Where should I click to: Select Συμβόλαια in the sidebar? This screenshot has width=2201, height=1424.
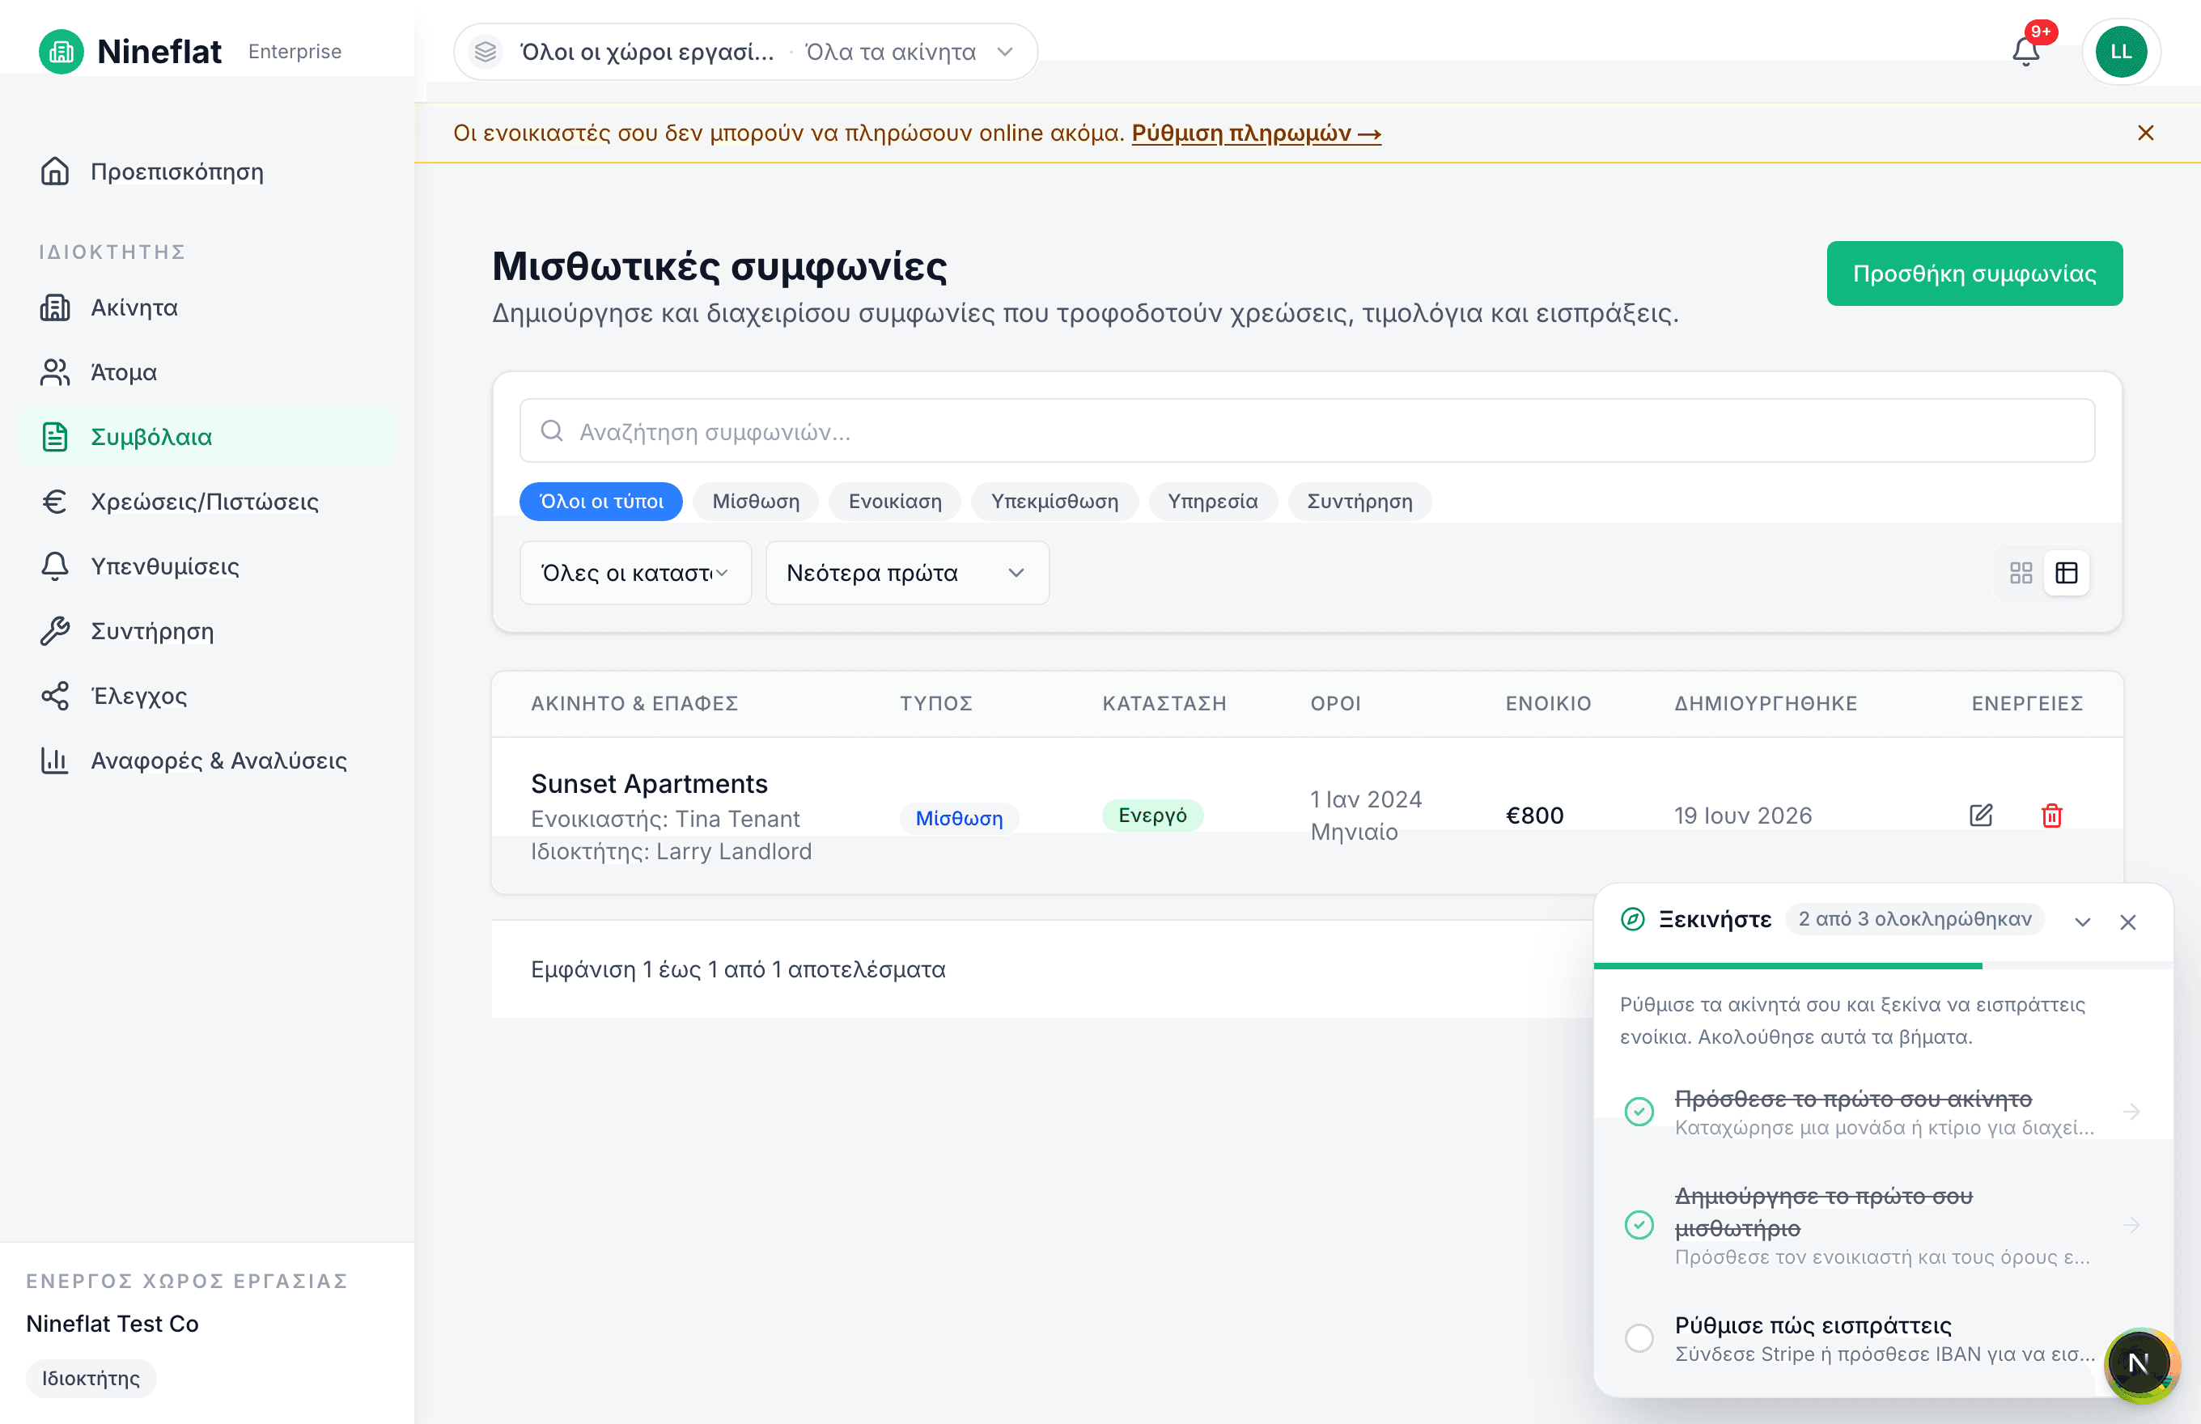coord(207,438)
